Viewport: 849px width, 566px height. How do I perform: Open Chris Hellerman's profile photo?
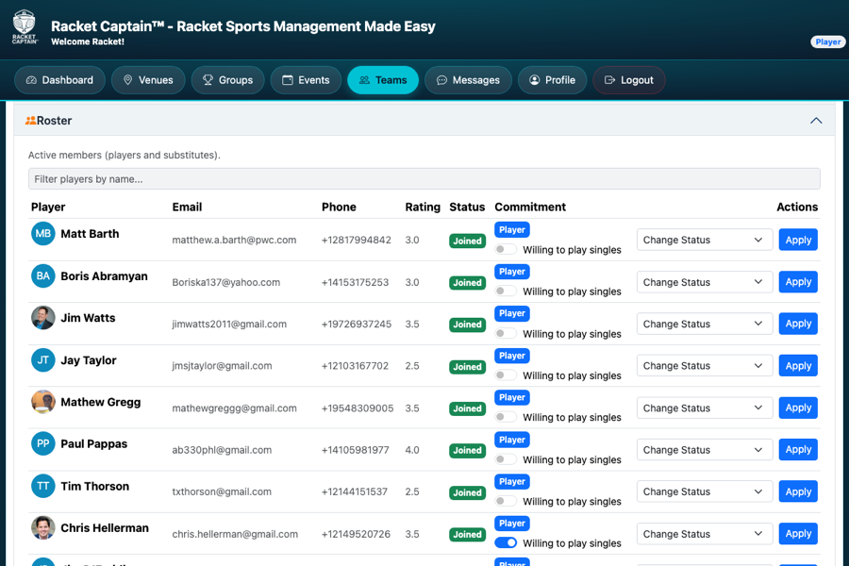point(42,527)
